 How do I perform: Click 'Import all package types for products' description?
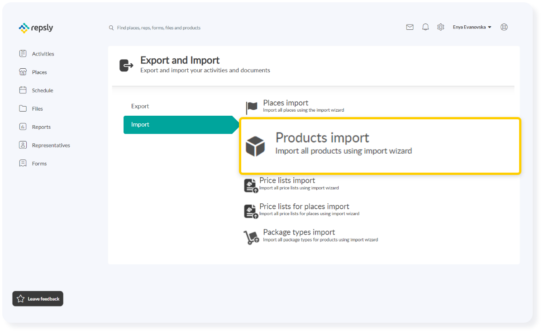(320, 240)
